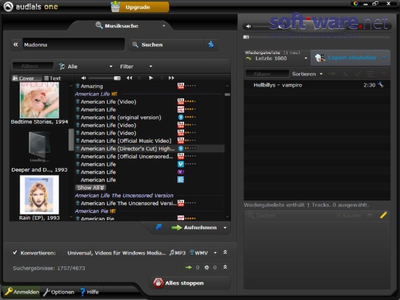Select American Life [Official Music Video]
Screen dimensions: 400x300
pos(126,141)
